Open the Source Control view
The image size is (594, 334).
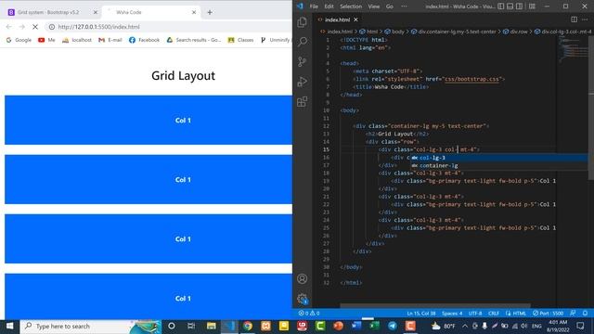302,62
